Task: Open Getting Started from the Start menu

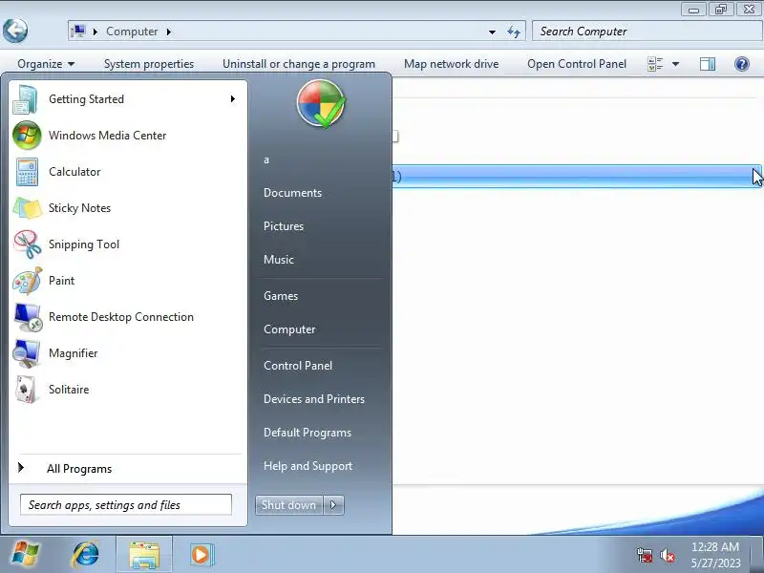Action: tap(128, 99)
